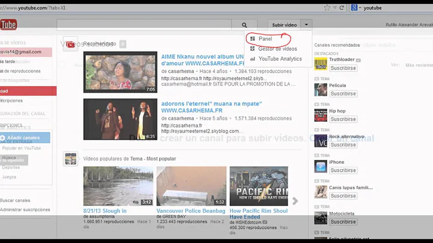The width and height of the screenshot is (433, 243).
Task: Subscribe to Película channel
Action: point(343,94)
